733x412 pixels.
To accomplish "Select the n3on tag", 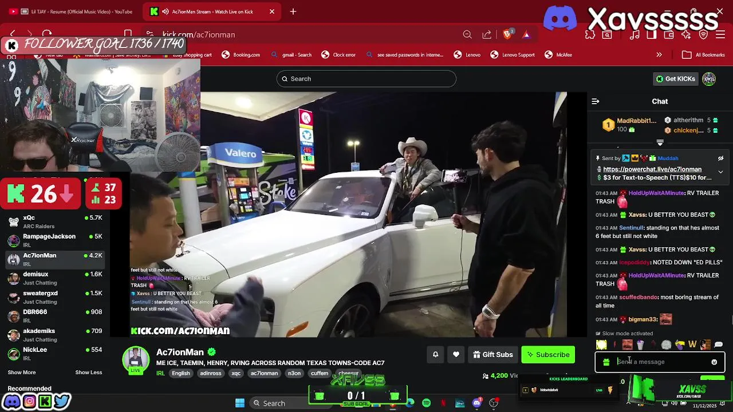I will pos(294,374).
